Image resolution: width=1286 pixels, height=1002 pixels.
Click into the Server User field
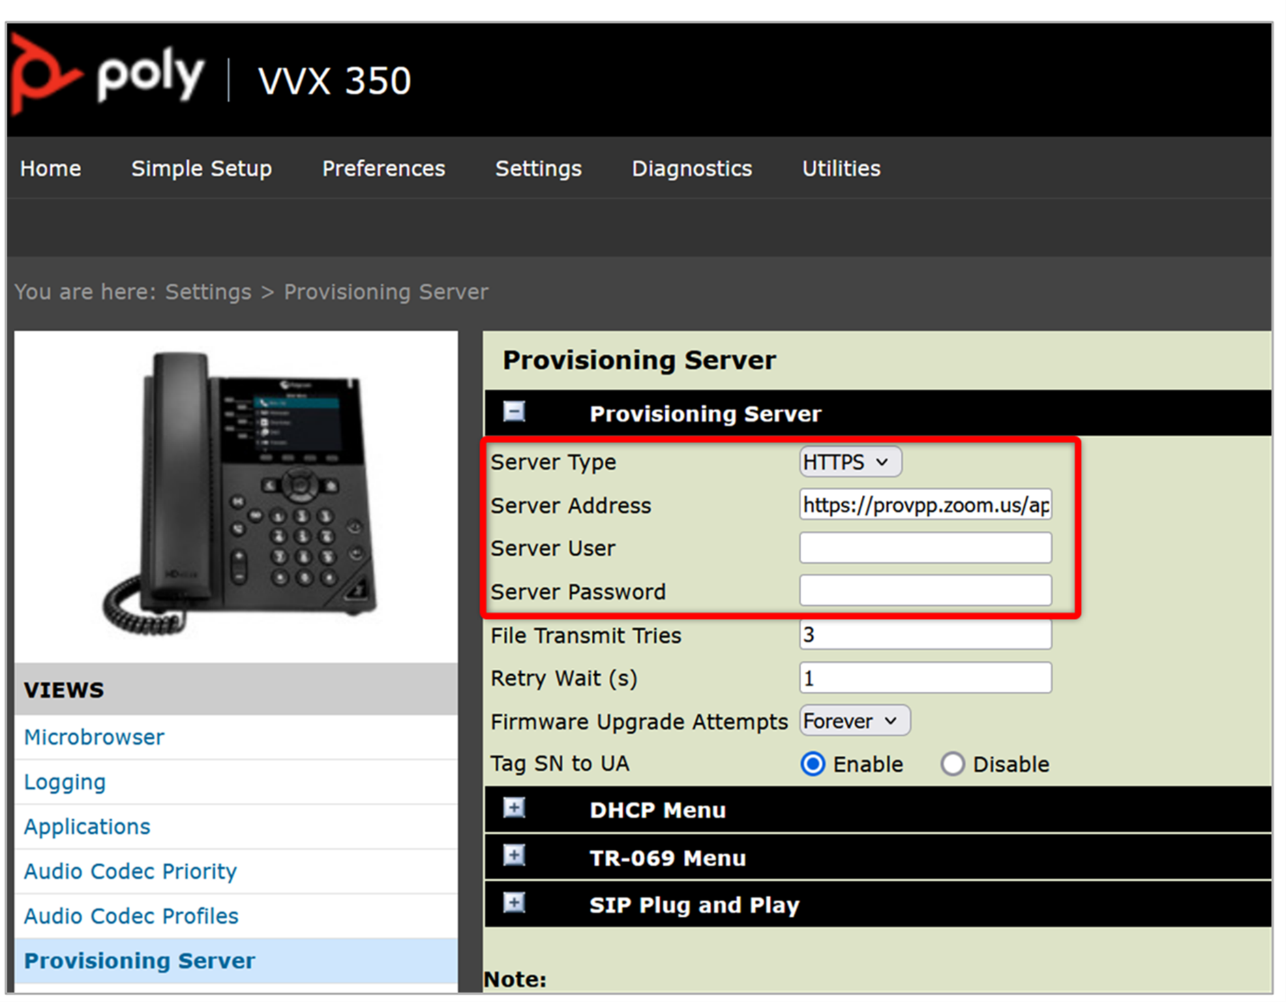[925, 548]
